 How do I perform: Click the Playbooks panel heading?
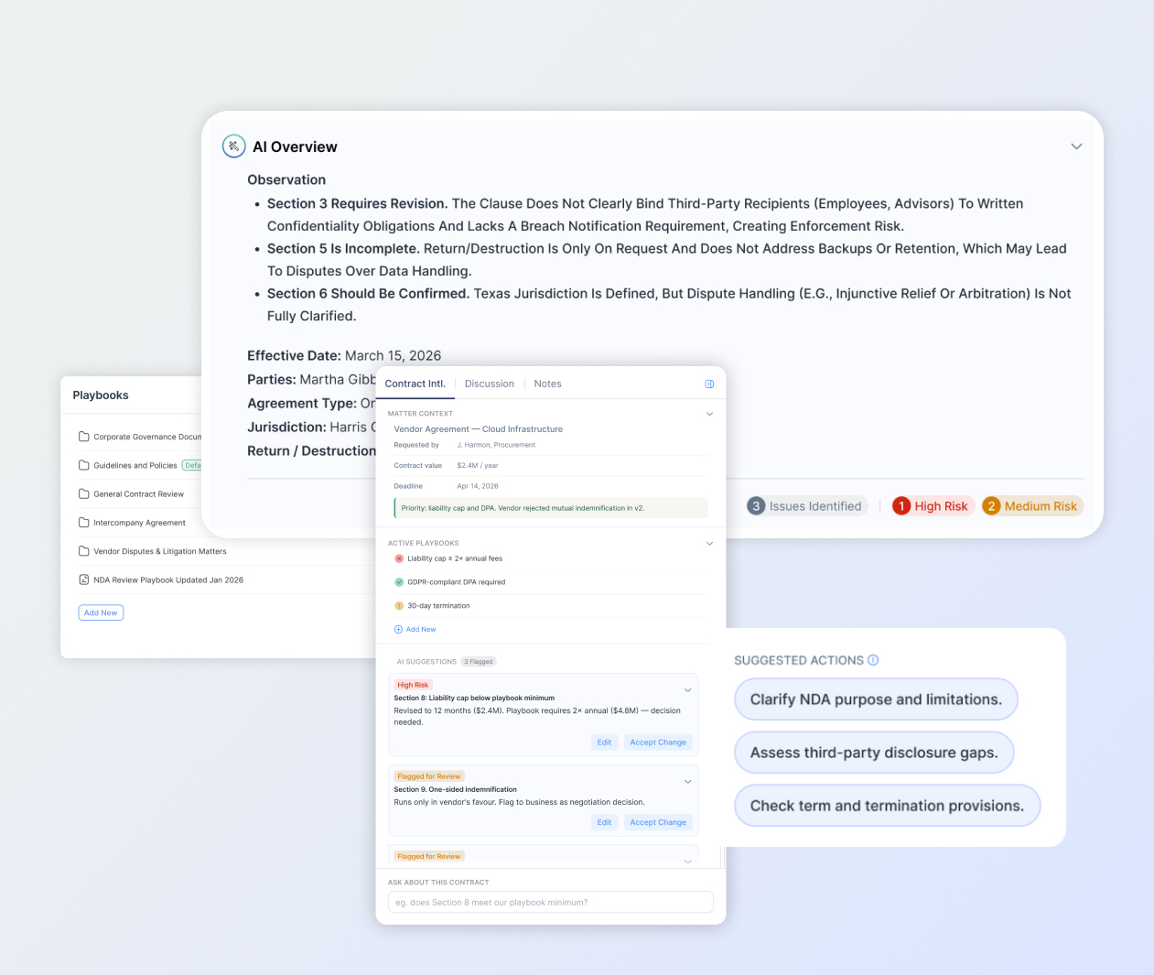pyautogui.click(x=101, y=395)
